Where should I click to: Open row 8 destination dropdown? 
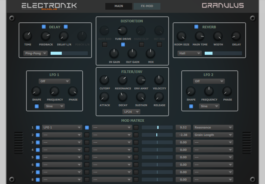click(213, 180)
